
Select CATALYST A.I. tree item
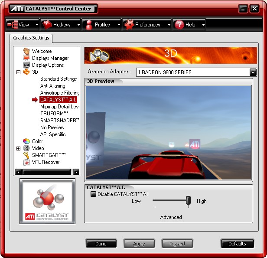click(58, 100)
